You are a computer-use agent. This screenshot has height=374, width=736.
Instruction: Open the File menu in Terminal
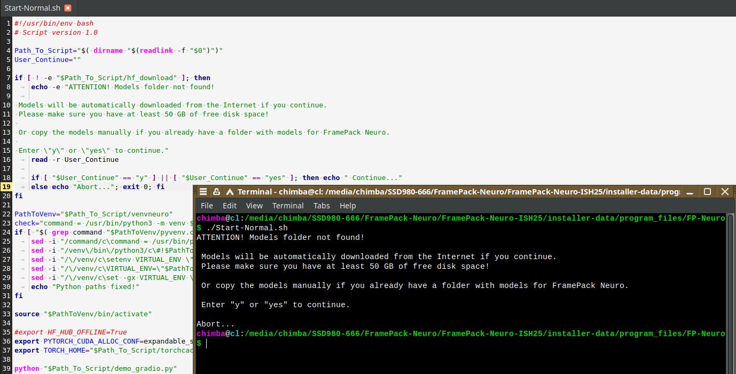(207, 206)
